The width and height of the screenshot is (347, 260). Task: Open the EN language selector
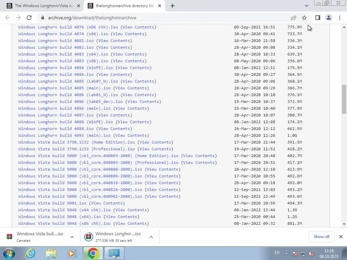(277, 253)
